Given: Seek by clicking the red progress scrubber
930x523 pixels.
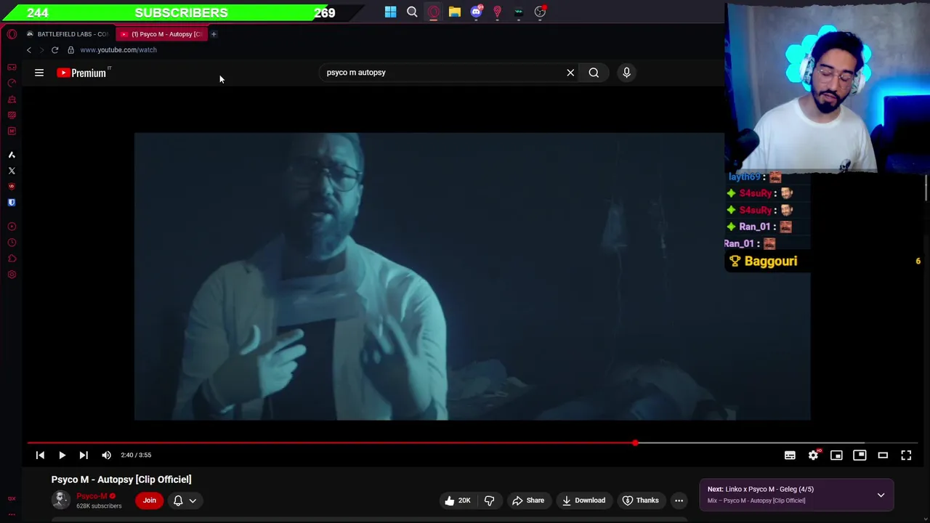Looking at the screenshot, I should coord(635,442).
